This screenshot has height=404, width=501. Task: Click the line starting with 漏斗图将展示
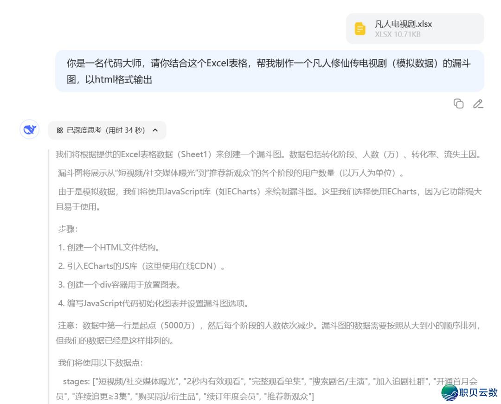pyautogui.click(x=230, y=173)
